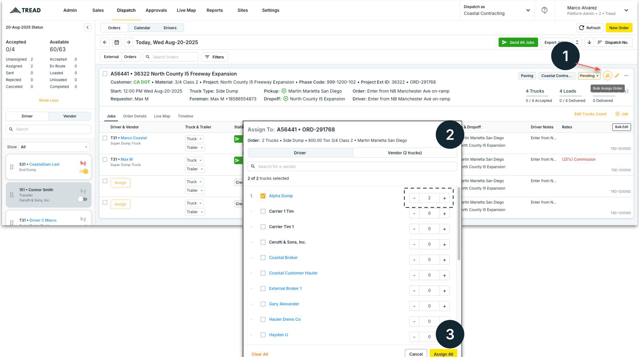This screenshot has height=357, width=639.
Task: Click the signal icon on Connor Smith card
Action: pyautogui.click(x=83, y=191)
